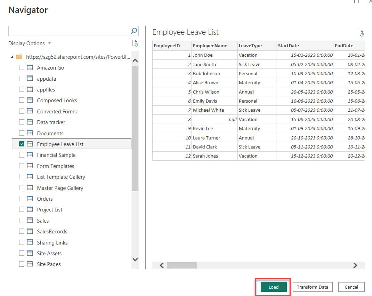
Task: Click the EmployeeName column header
Action: 215,46
